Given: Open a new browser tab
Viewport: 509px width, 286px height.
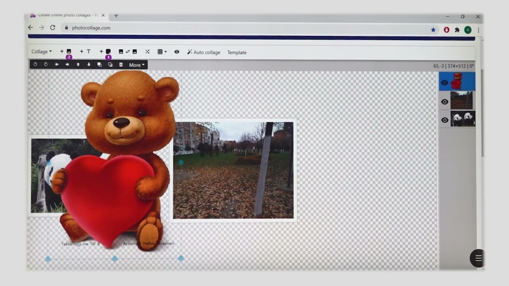Looking at the screenshot, I should click(116, 15).
